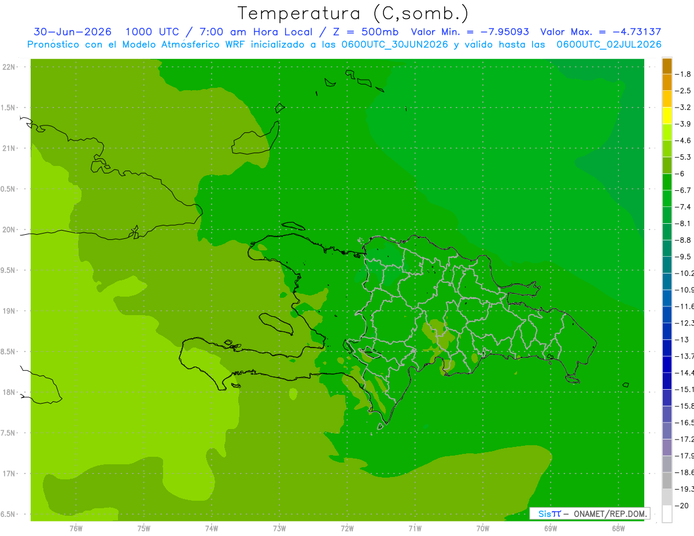Click the "73W" longitude label
The width and height of the screenshot is (694, 536).
tap(279, 528)
